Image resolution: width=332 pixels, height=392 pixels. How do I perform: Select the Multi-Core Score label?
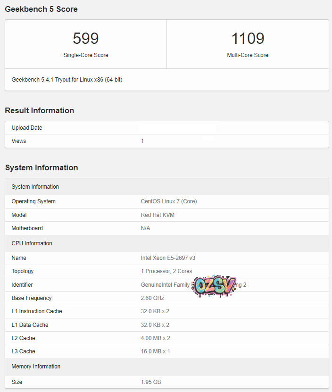248,55
